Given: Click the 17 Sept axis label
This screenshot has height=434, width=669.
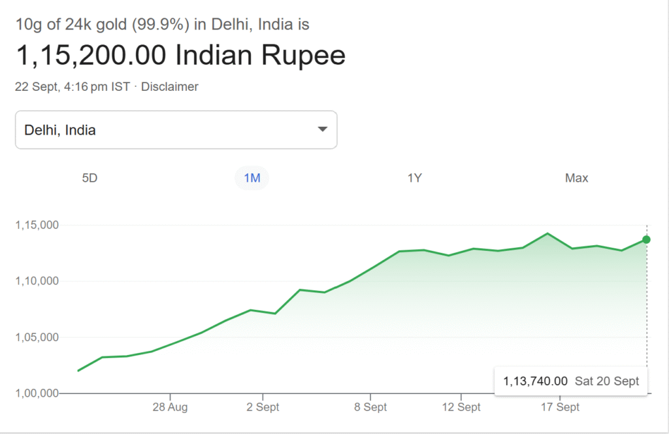Looking at the screenshot, I should 560,407.
